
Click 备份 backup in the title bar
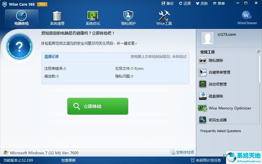[x=168, y=3]
